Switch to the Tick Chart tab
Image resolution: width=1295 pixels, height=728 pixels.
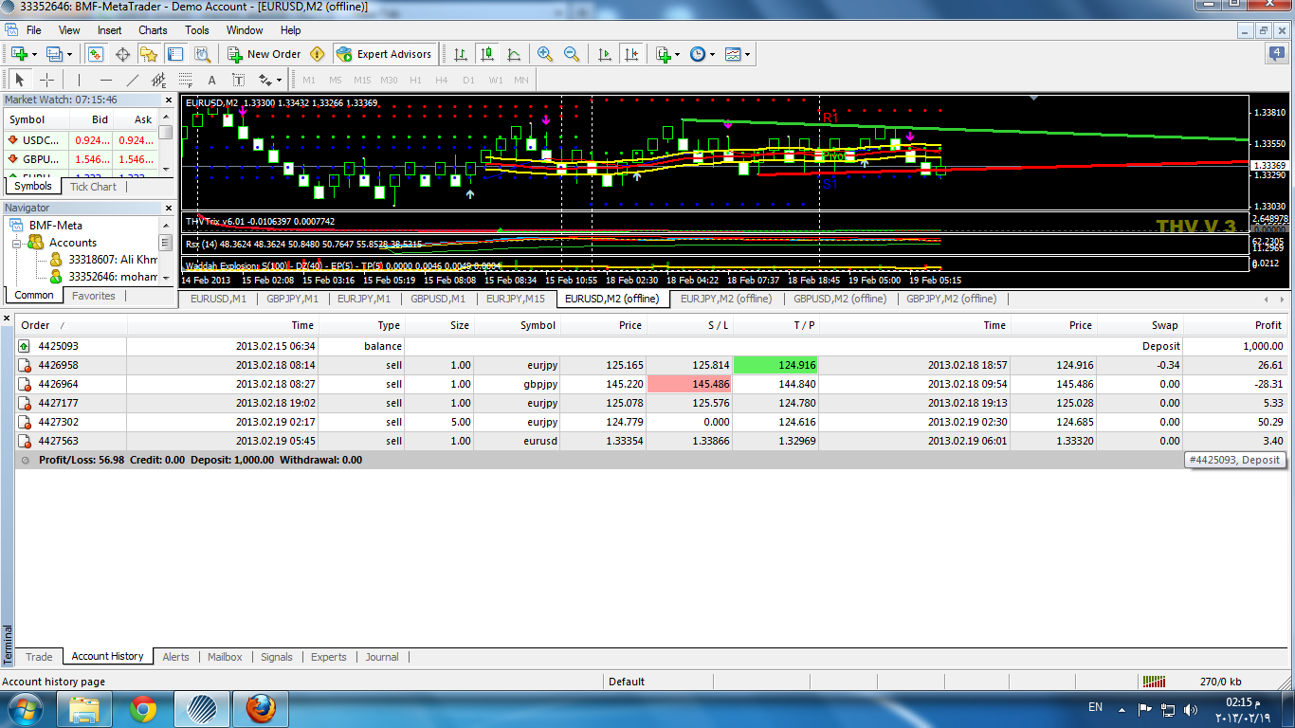tap(93, 187)
